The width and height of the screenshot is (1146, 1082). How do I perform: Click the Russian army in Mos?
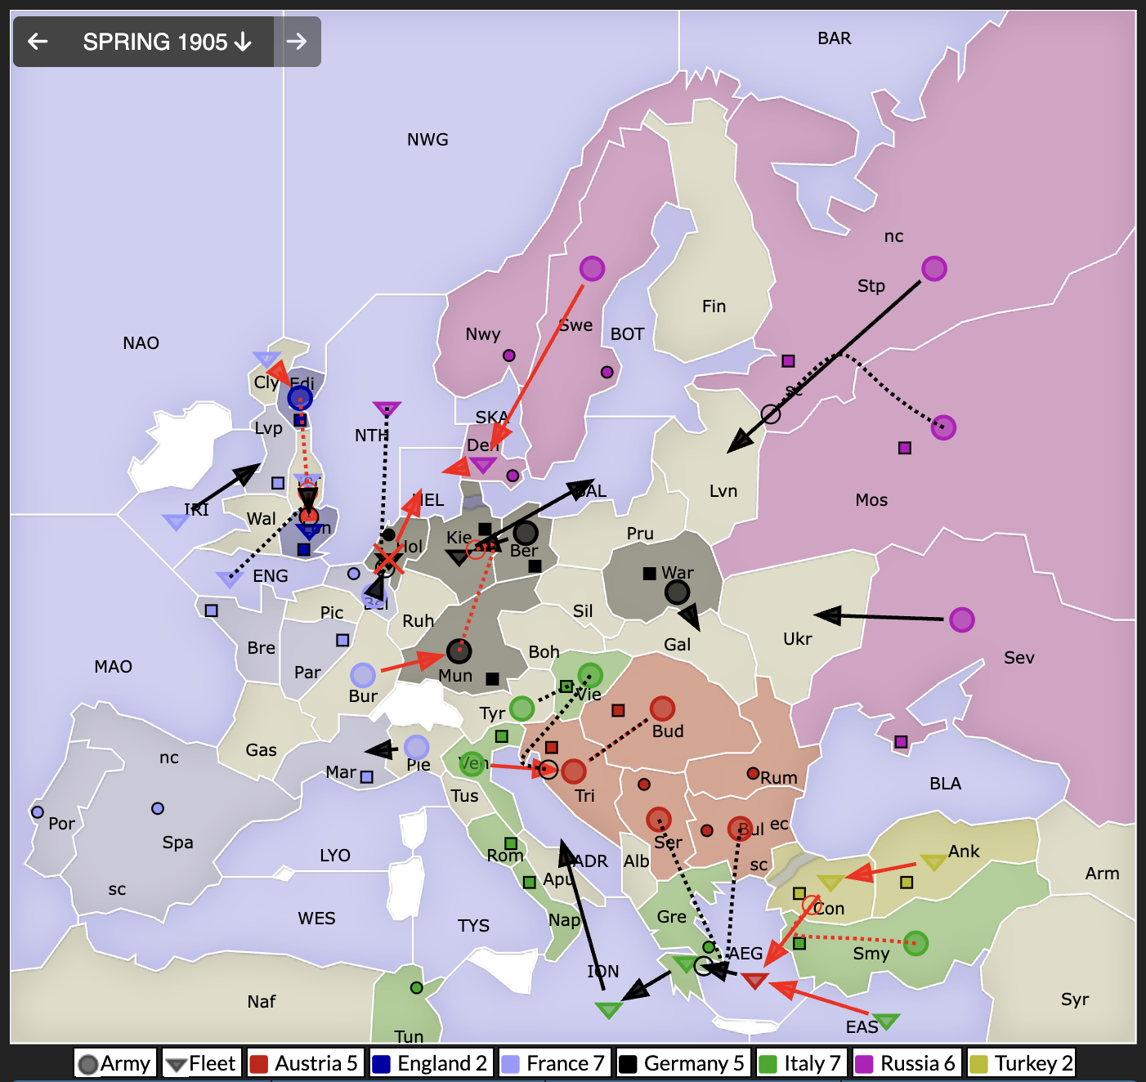(943, 427)
